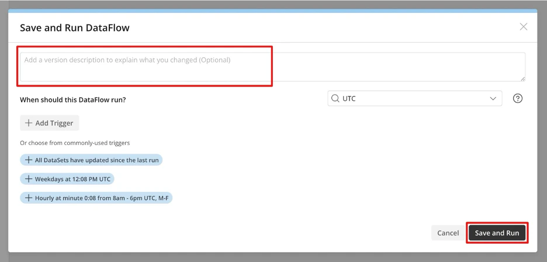Viewport: 547px width, 262px height.
Task: Close the Save and Run DataFlow dialog
Action: 523,27
